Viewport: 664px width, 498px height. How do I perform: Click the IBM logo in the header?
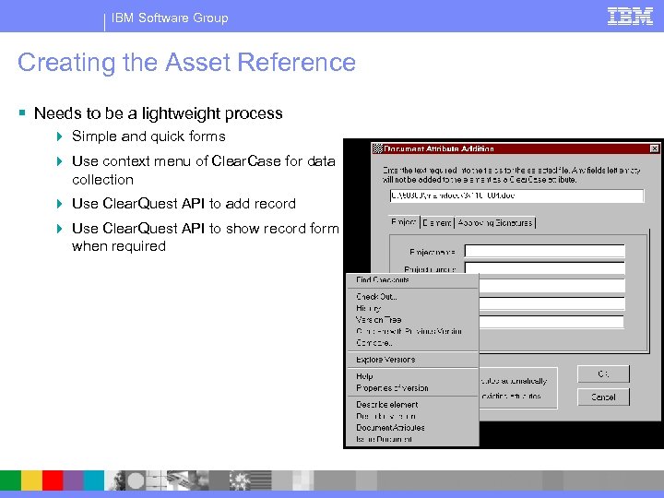pyautogui.click(x=630, y=17)
